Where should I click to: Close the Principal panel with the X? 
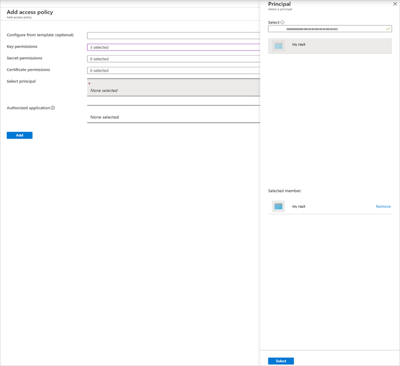395,4
